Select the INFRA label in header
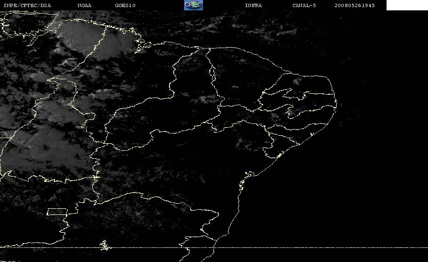This screenshot has height=262, width=428. [253, 6]
